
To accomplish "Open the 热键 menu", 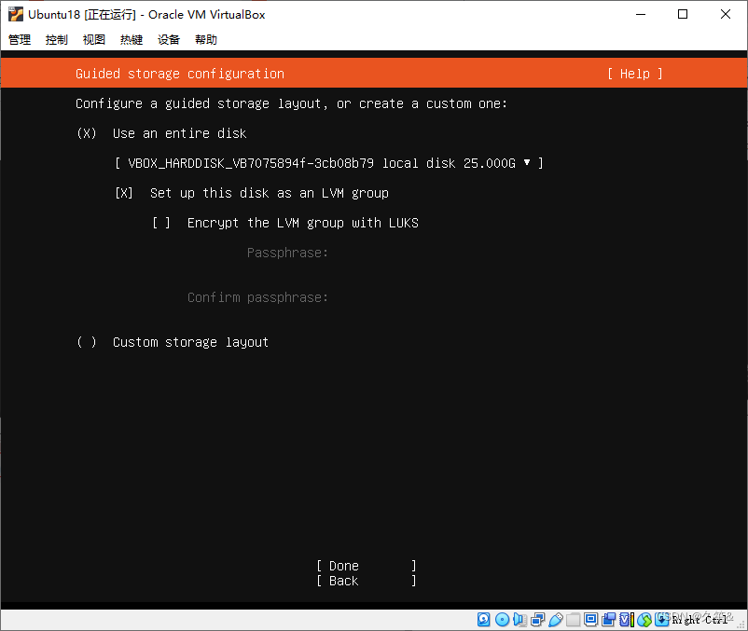I will point(132,39).
